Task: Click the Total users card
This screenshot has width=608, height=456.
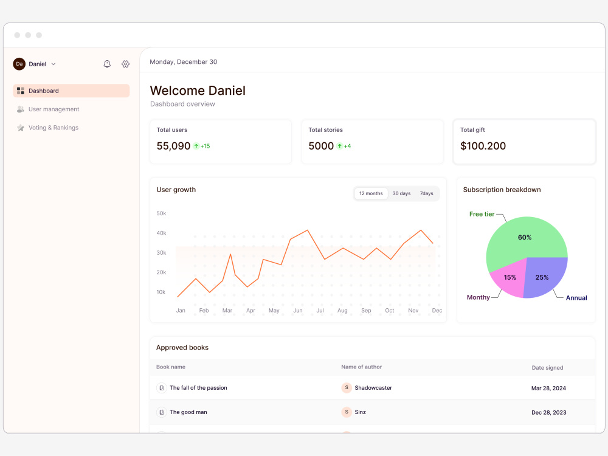Action: tap(221, 142)
